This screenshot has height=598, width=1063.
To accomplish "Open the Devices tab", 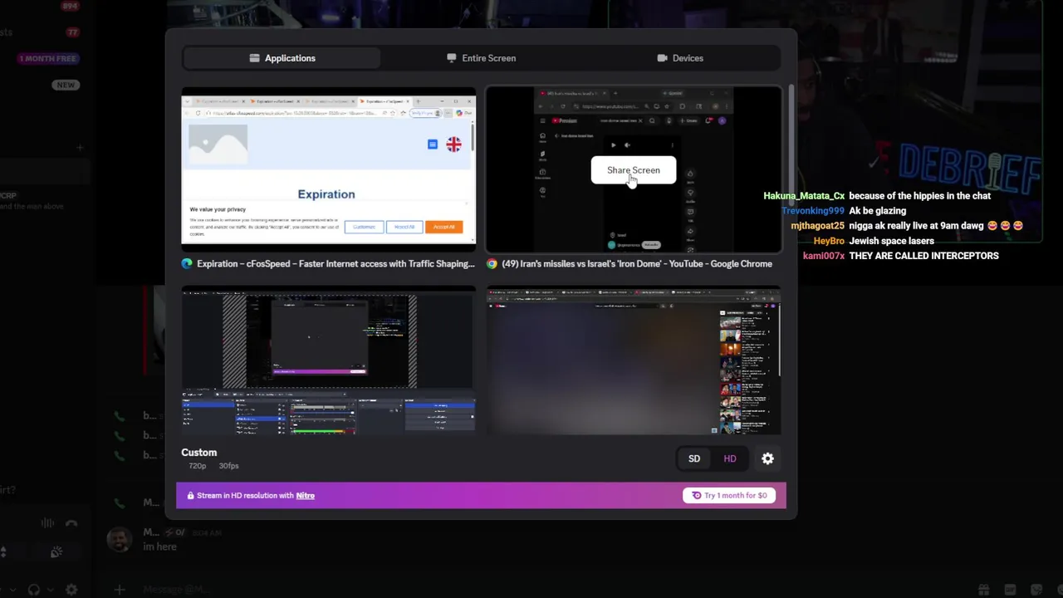I will 680,58.
